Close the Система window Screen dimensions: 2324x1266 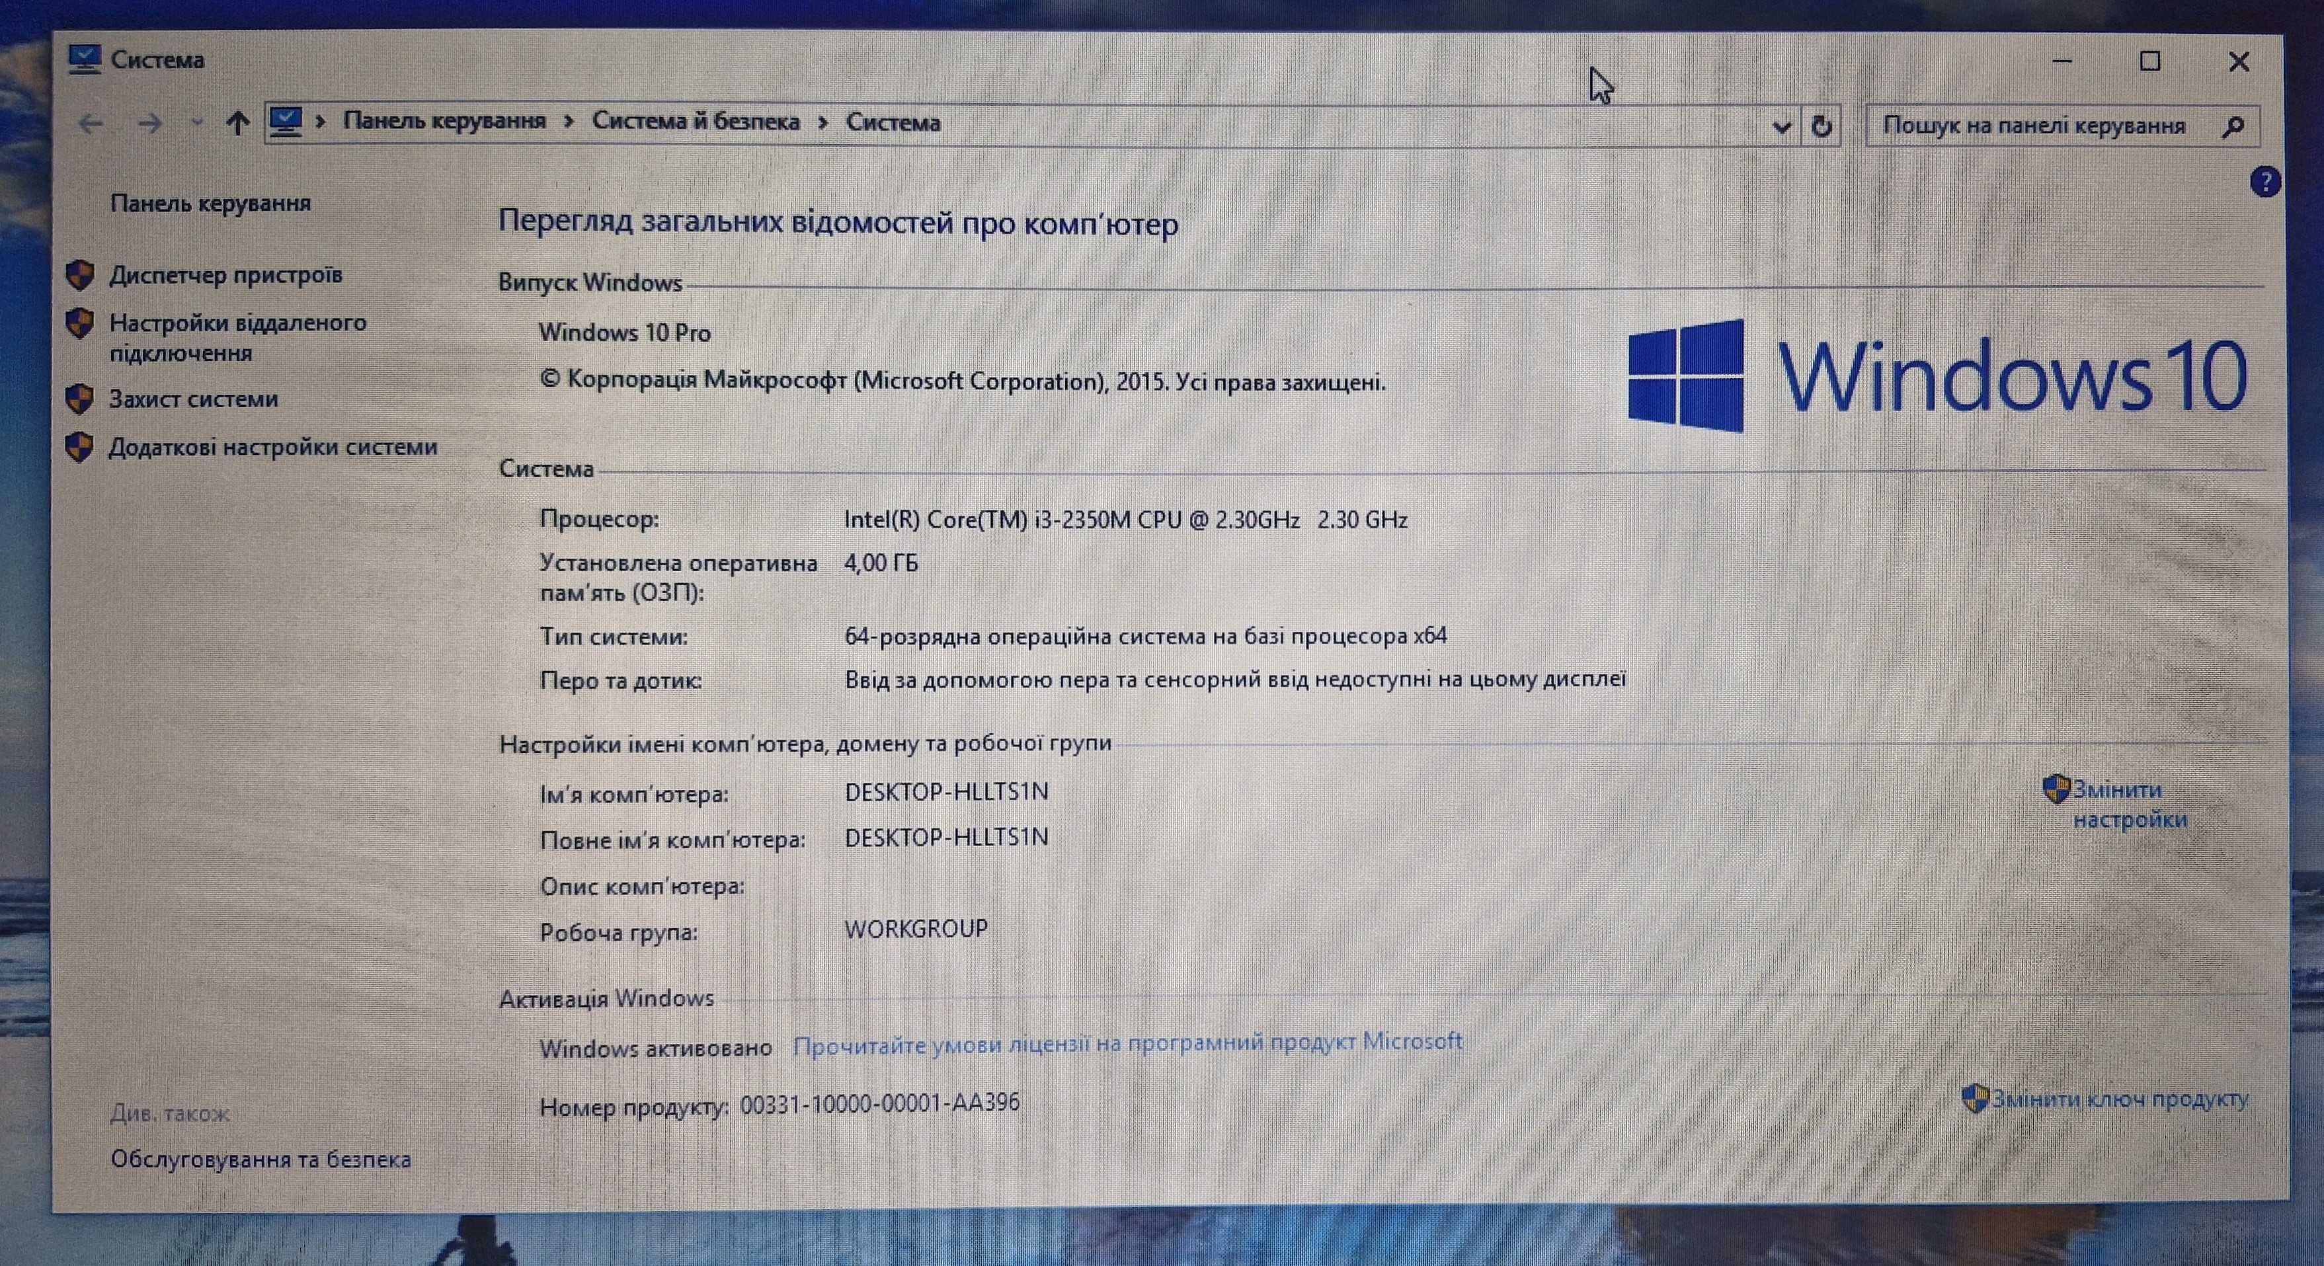(2238, 61)
